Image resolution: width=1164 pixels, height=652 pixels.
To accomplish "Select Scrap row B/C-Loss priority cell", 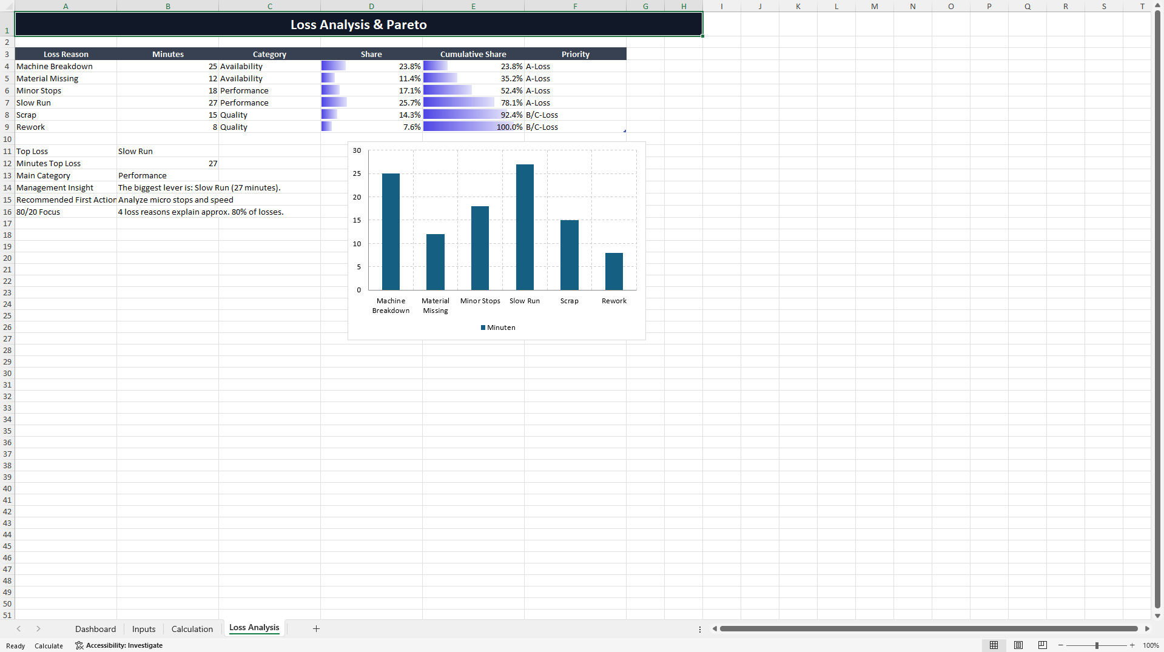I will [x=575, y=115].
